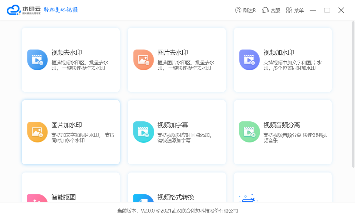The image size is (355, 219).
Task: Select the 视频加字幕 title
Action: pyautogui.click(x=173, y=125)
